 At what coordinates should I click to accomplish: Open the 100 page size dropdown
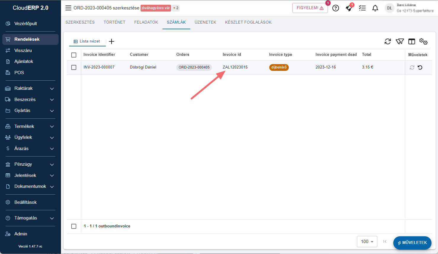(x=367, y=242)
